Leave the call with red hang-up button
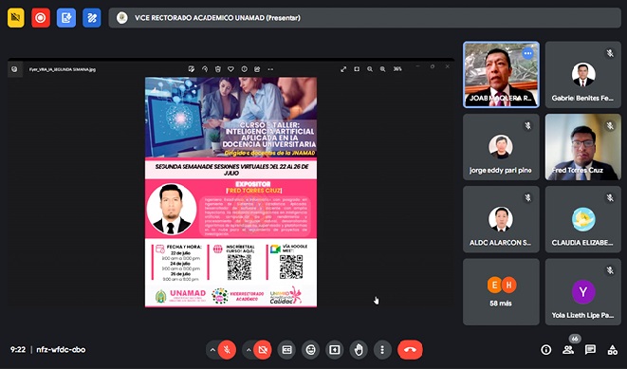 point(410,350)
